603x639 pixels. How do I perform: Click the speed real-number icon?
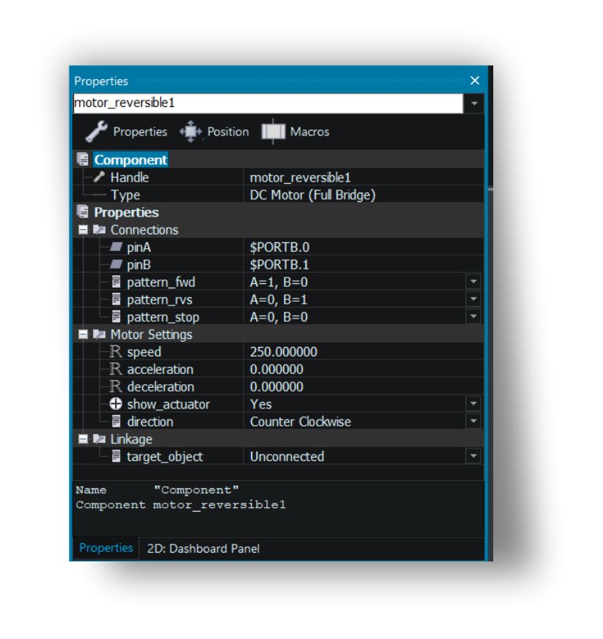tap(116, 351)
